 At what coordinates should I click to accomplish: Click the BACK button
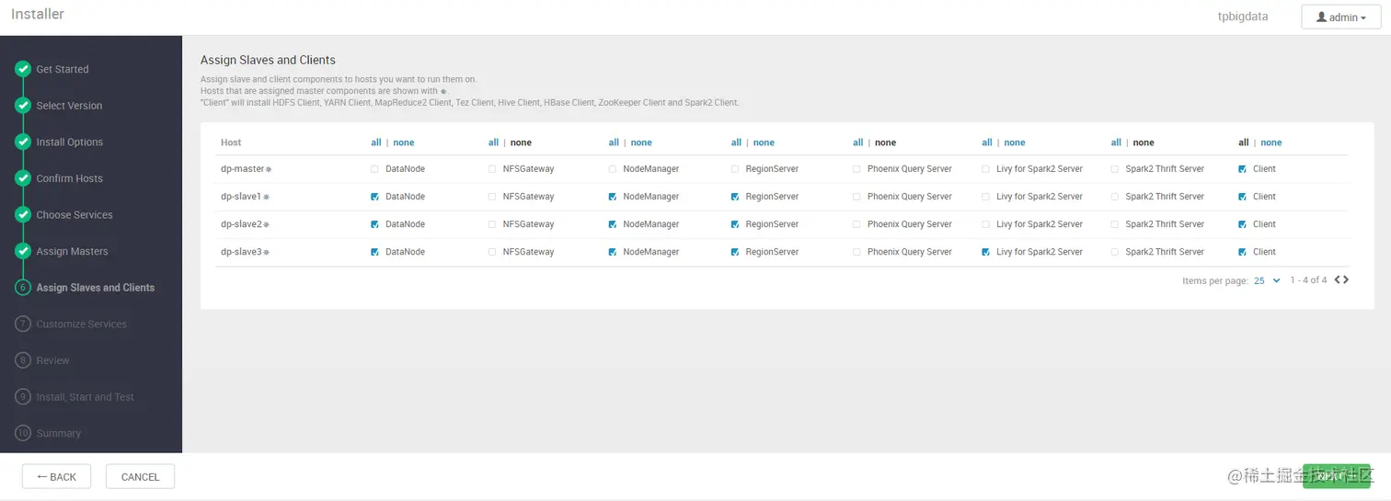[x=56, y=476]
